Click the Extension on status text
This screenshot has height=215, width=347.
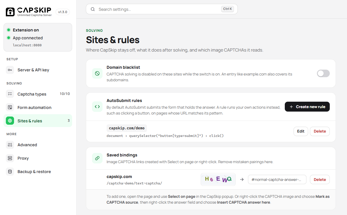[x=26, y=30]
